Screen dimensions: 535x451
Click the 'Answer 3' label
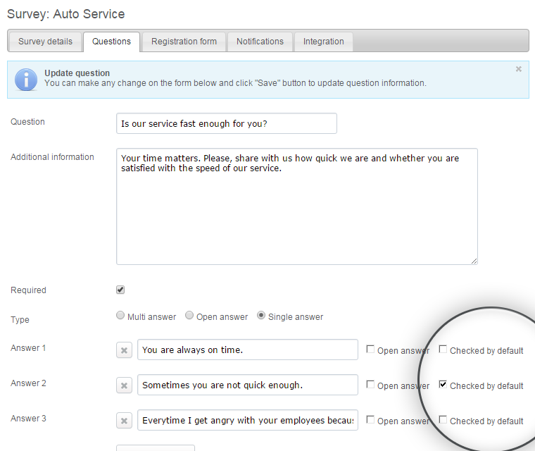[x=28, y=418]
